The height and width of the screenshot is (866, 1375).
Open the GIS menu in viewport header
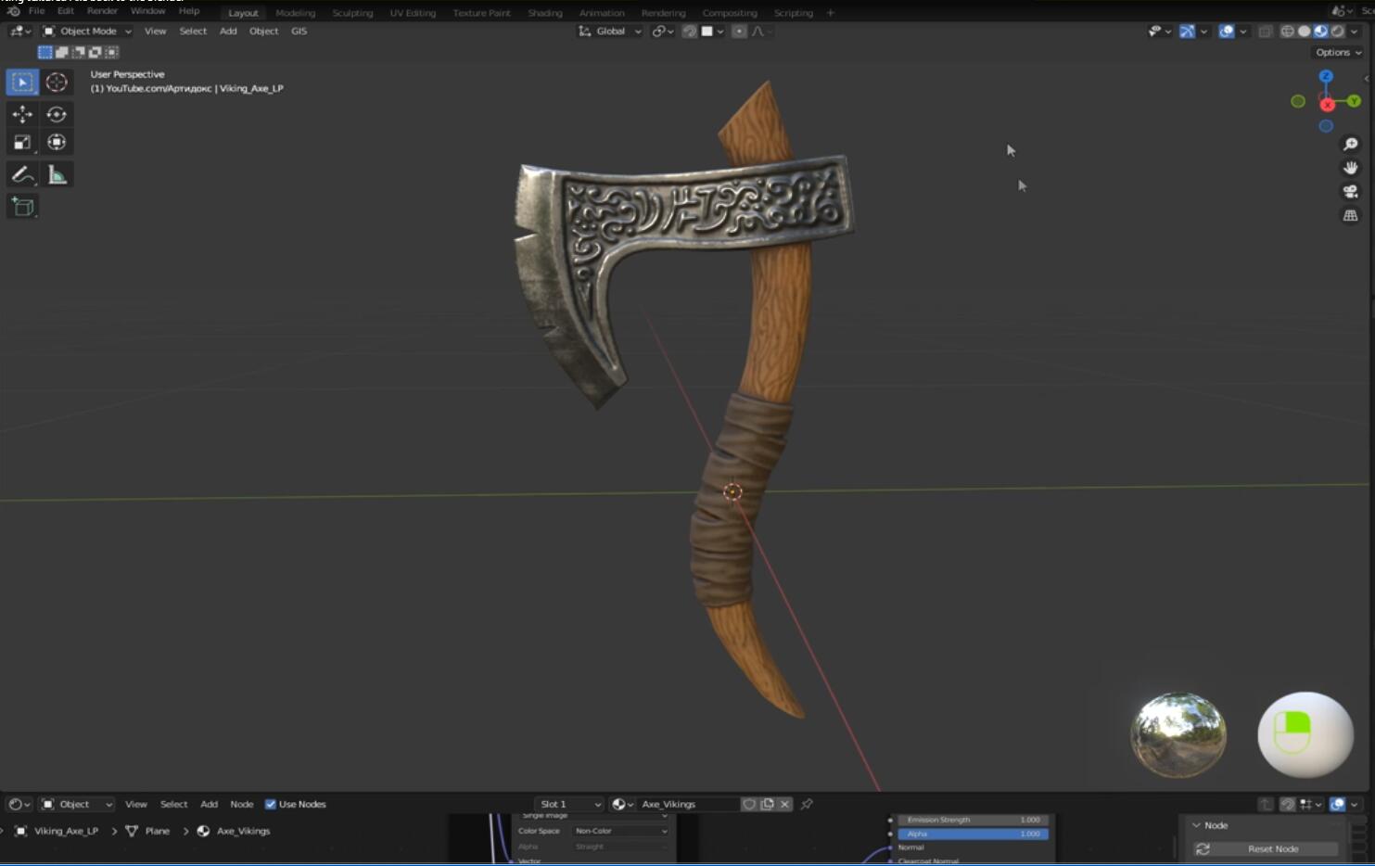click(x=299, y=32)
